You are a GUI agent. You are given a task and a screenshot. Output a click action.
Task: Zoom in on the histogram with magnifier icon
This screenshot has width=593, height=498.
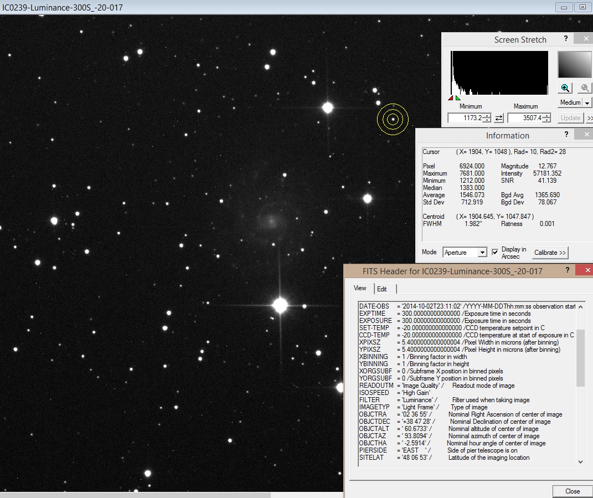coord(565,88)
